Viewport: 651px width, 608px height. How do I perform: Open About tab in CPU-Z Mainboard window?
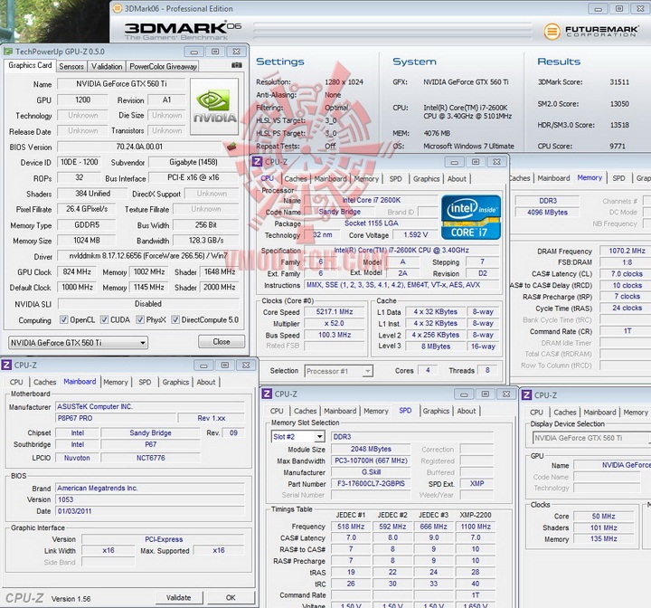pyautogui.click(x=206, y=382)
